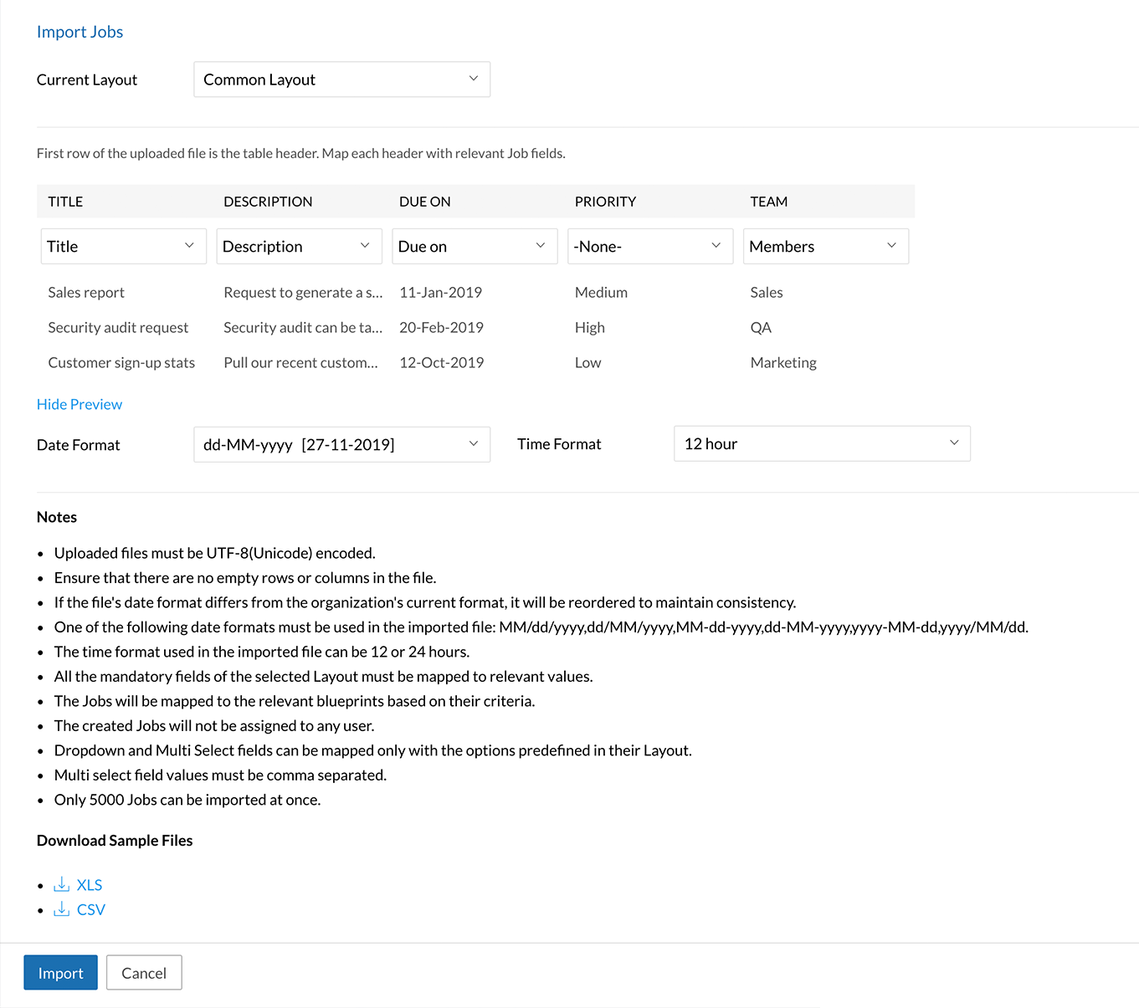Click 'Pull our recent custom...' description cell
Viewport: 1139px width, 1008px height.
[300, 362]
